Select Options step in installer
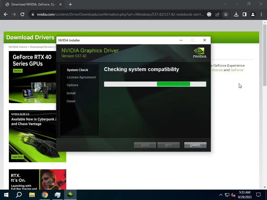The image size is (267, 200). click(72, 85)
